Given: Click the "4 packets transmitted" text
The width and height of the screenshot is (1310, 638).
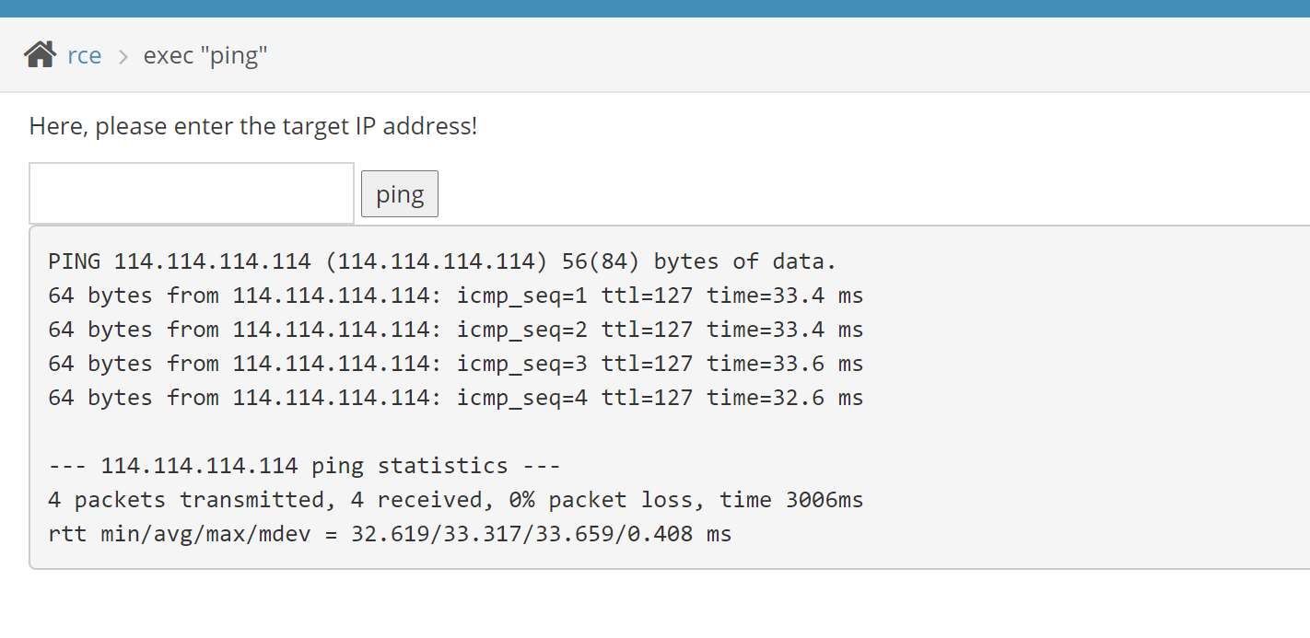Looking at the screenshot, I should click(185, 500).
